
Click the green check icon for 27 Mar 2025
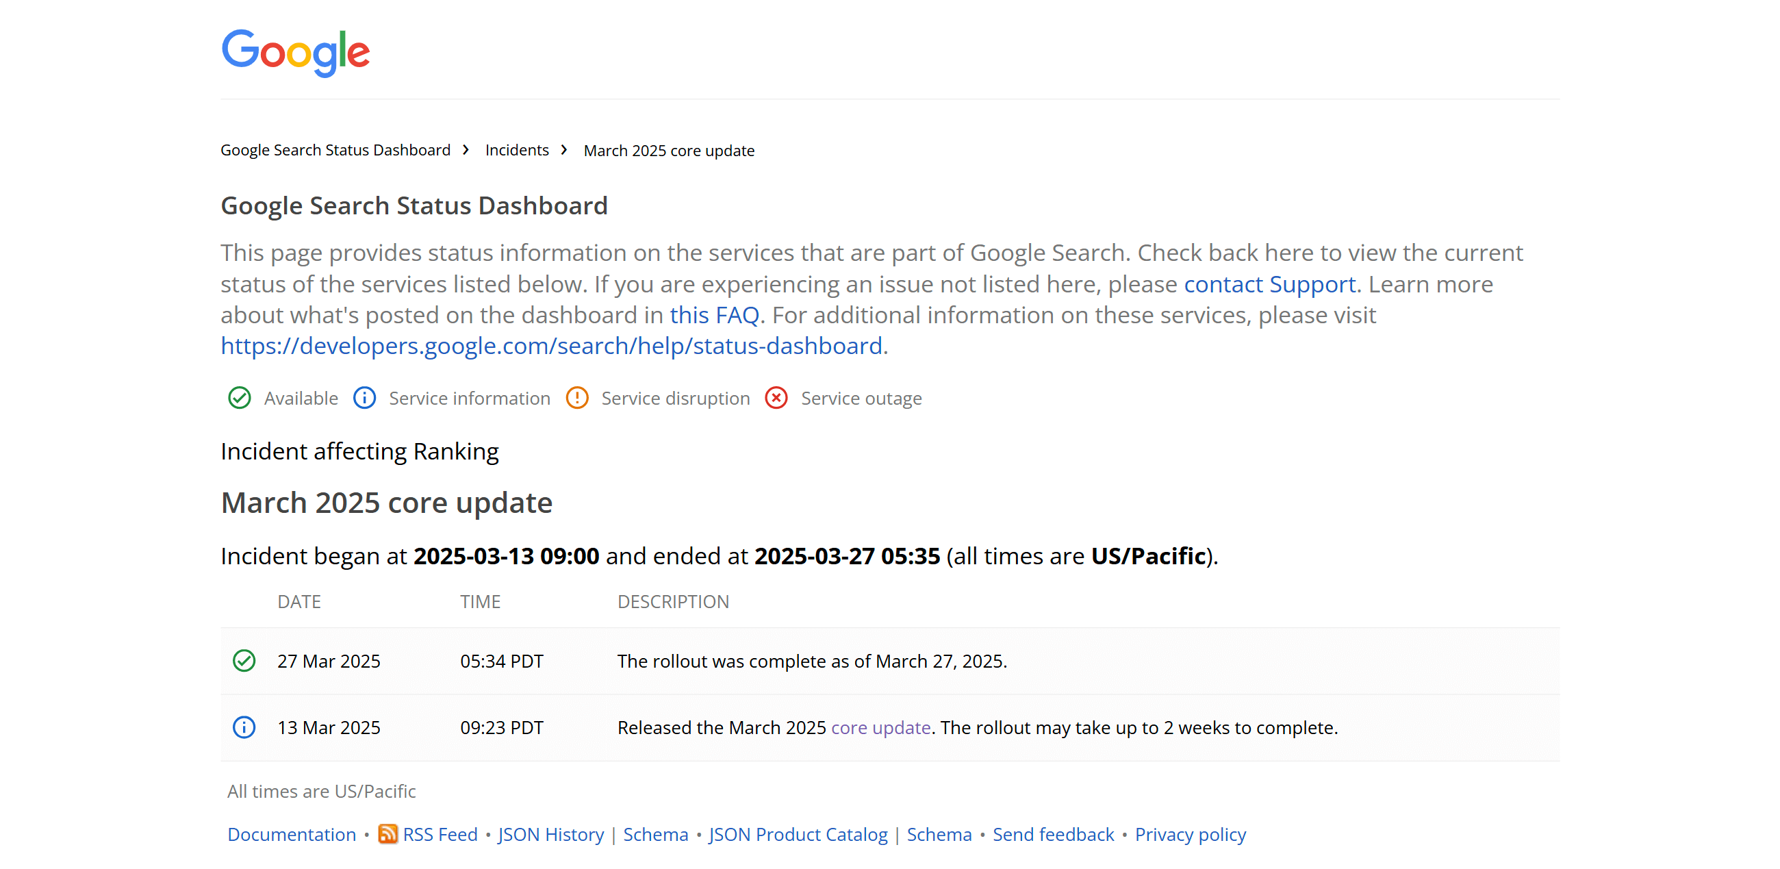pos(244,661)
